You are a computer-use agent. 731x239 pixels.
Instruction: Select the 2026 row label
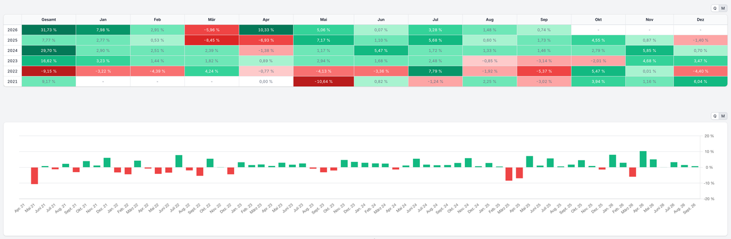(13, 30)
